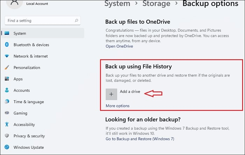Click the Apps icon in sidebar
Screen dimensions: 245x155
click(x=7, y=79)
